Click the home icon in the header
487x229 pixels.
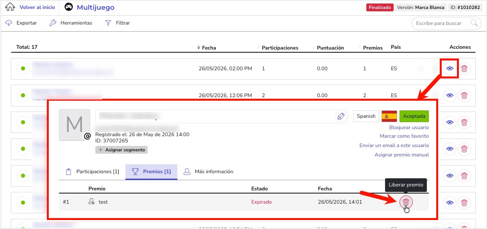pos(10,7)
